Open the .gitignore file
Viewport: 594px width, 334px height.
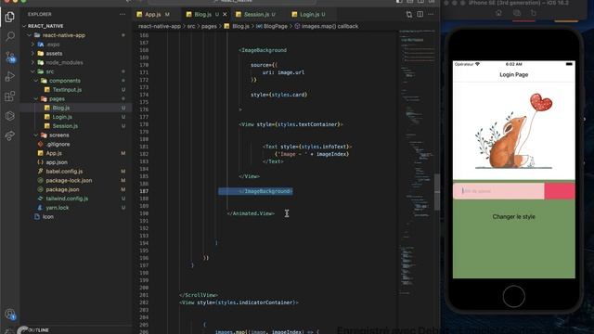pyautogui.click(x=58, y=145)
